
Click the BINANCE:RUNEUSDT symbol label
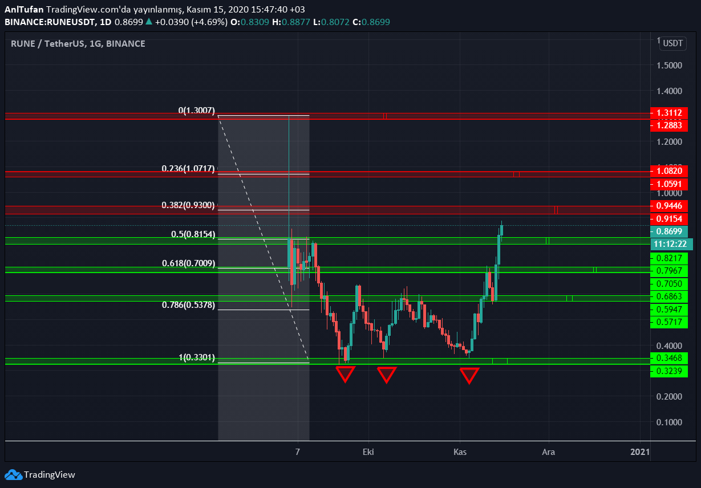tap(50, 22)
